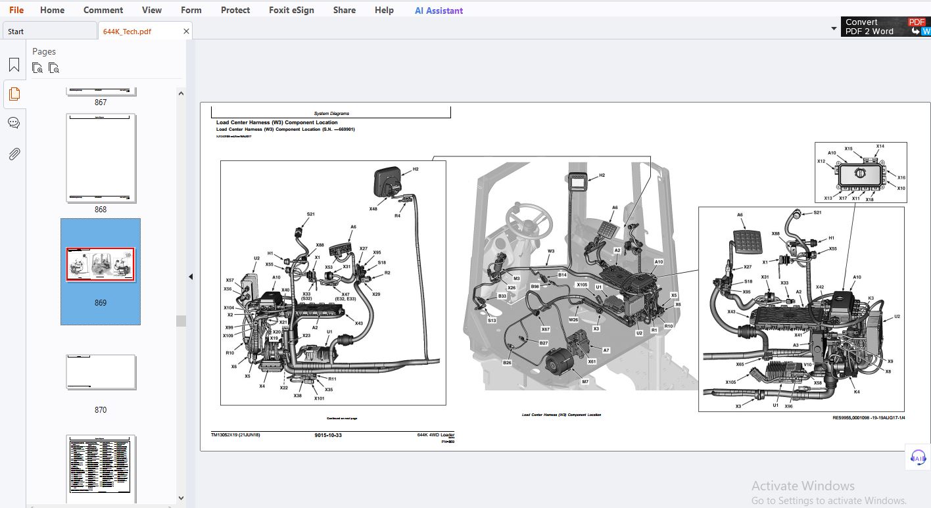
Task: Click the Convert PDF 2 Word banner
Action: 886,27
